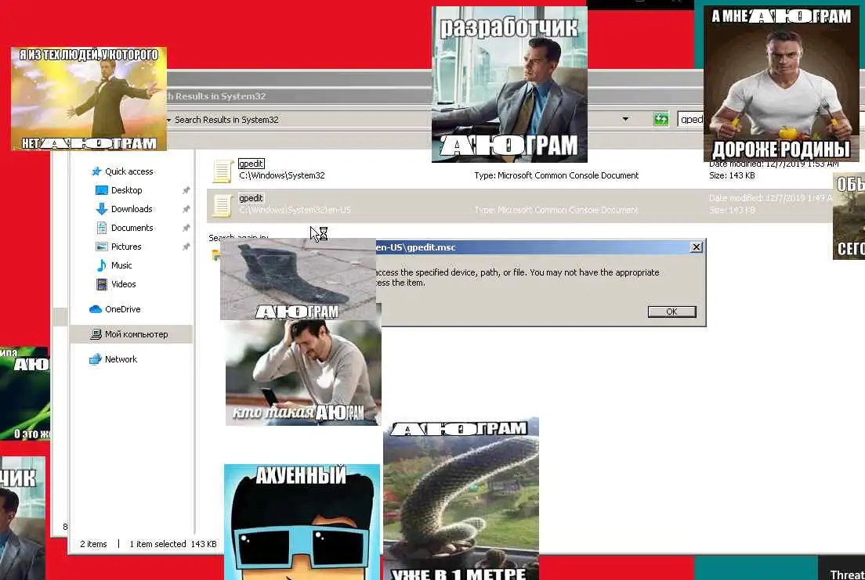Click the разработчик businessman meme image
The height and width of the screenshot is (580, 865).
(509, 85)
